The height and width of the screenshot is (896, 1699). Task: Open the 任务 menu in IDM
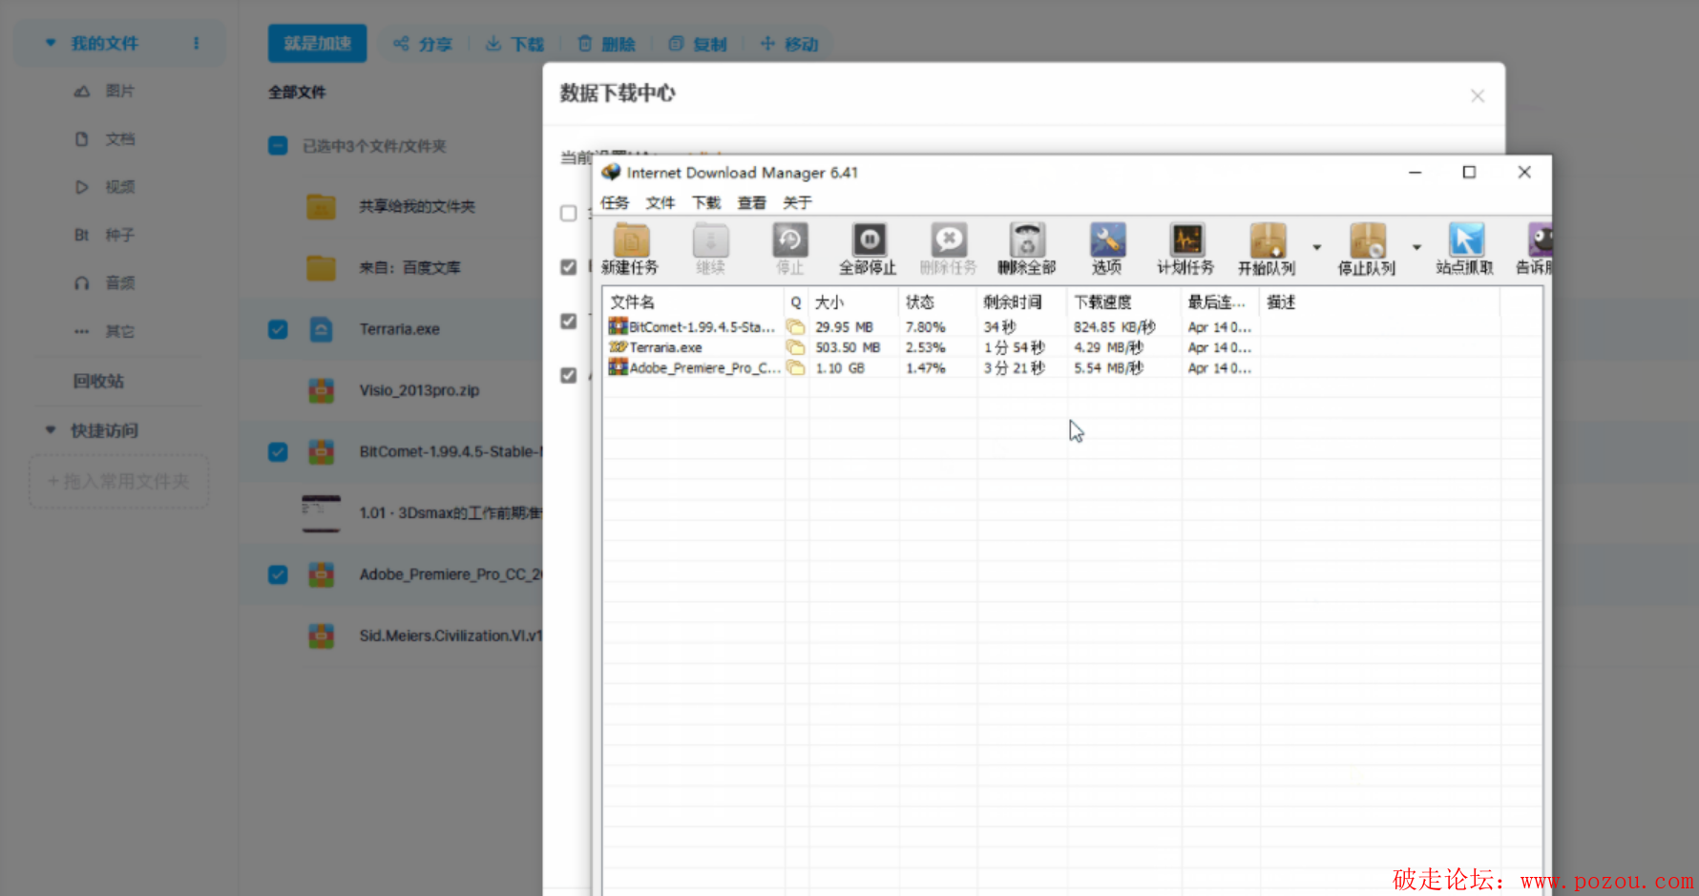coord(615,202)
